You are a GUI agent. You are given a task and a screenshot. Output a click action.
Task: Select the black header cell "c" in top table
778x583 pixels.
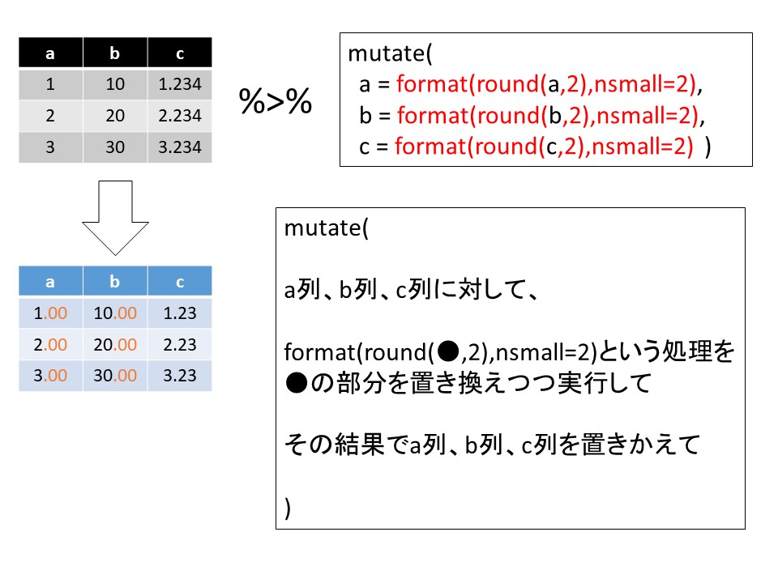(x=179, y=54)
